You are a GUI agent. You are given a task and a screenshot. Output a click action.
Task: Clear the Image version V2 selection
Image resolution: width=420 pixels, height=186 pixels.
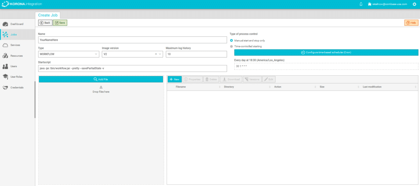pyautogui.click(x=156, y=54)
